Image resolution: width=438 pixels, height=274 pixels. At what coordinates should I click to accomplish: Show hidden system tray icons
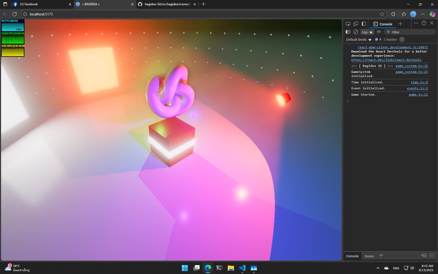click(x=377, y=268)
